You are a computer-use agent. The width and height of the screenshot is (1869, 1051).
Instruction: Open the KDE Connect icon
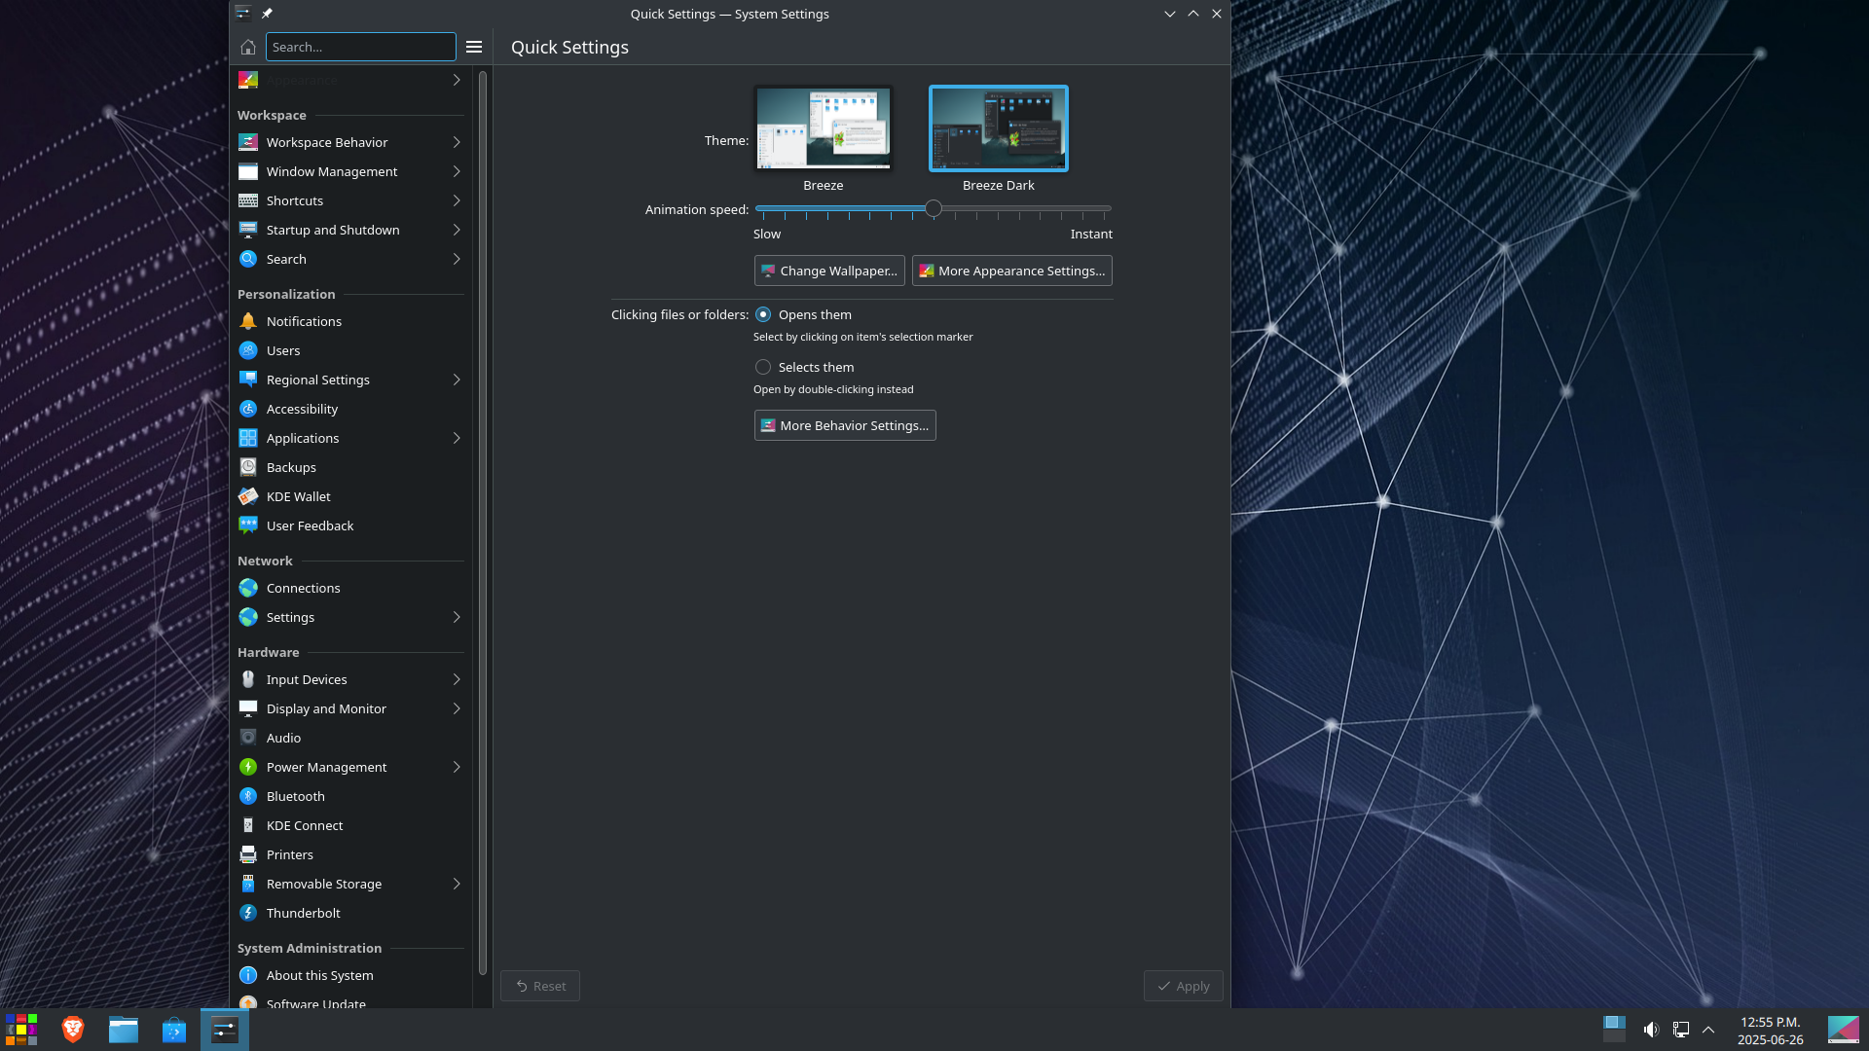[248, 825]
